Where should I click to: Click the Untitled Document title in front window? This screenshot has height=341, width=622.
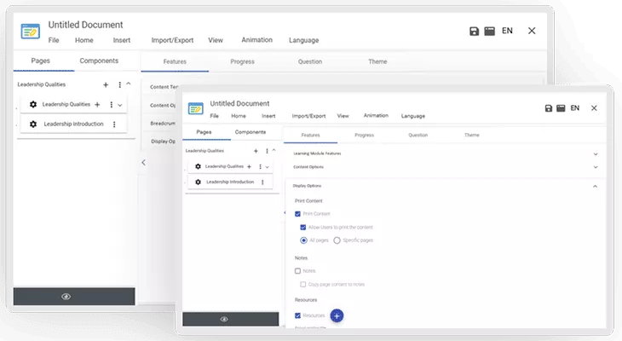tap(239, 104)
